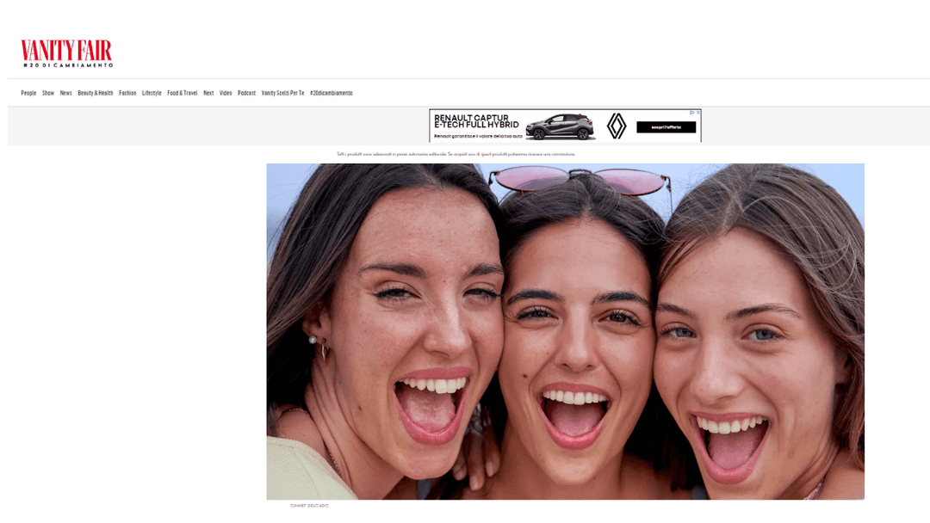Go to the Podcast page
The height and width of the screenshot is (523, 930).
pyautogui.click(x=247, y=93)
